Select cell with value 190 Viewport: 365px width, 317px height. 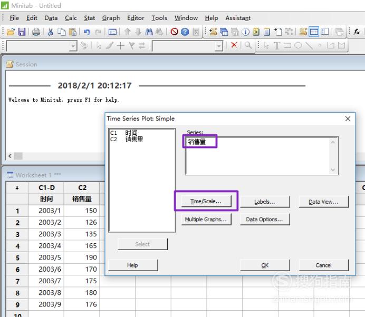coord(82,257)
